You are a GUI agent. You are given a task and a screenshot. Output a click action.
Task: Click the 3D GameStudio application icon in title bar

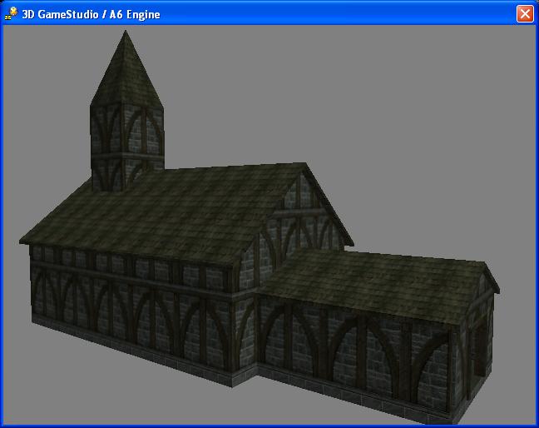11,14
